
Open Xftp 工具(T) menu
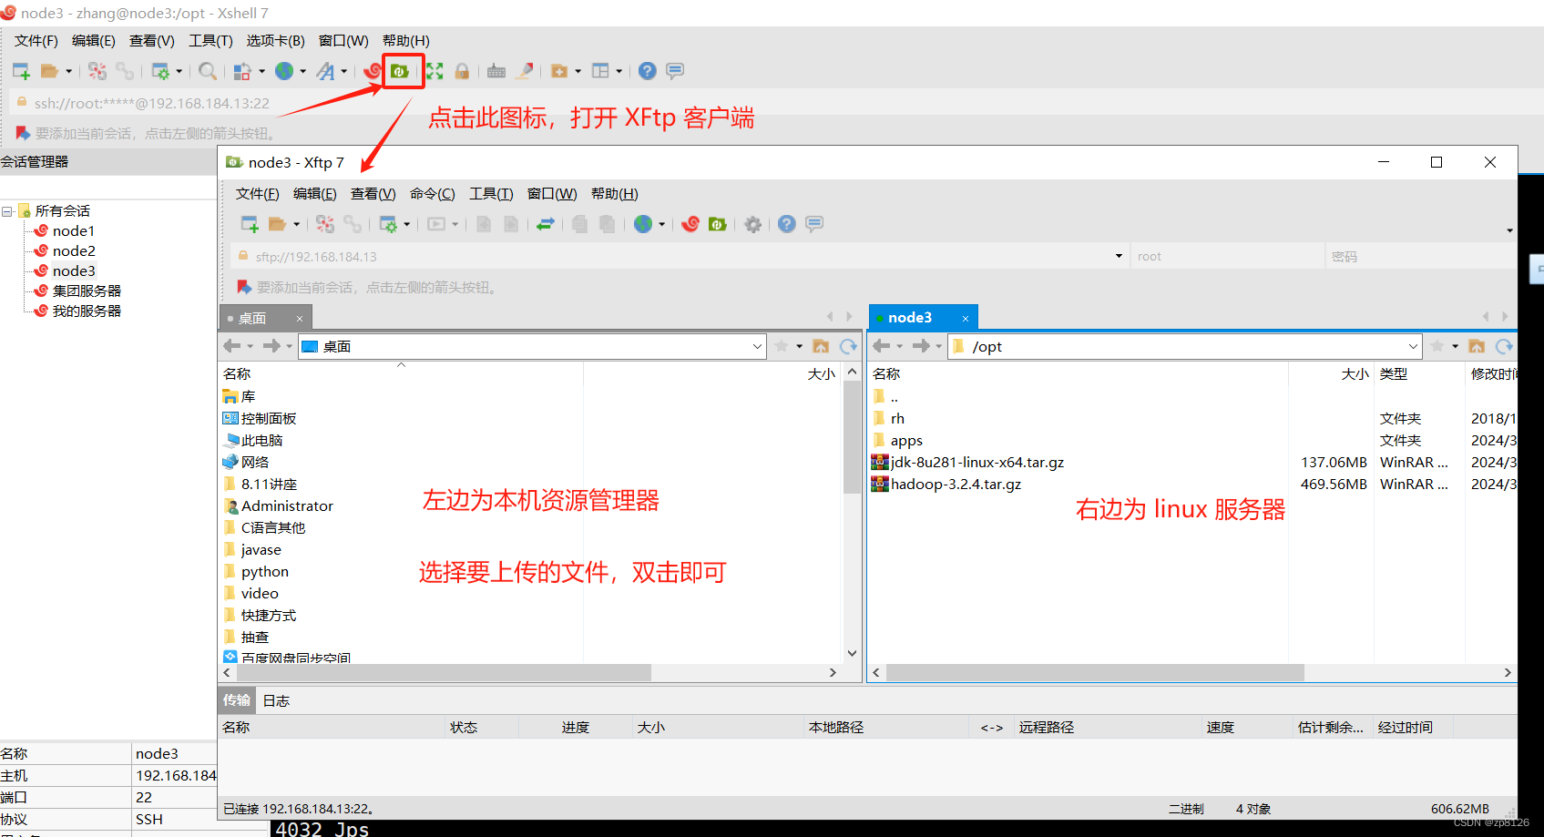coord(492,194)
